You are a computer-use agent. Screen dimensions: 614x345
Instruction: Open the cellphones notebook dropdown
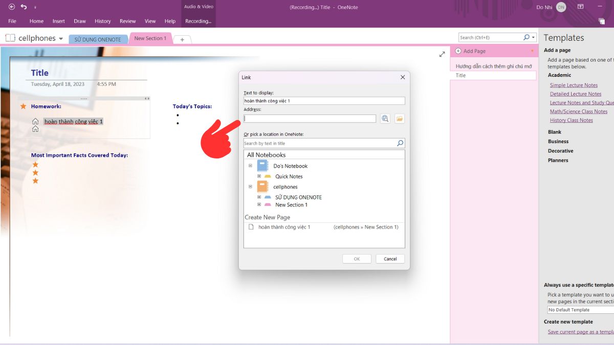[x=61, y=39]
